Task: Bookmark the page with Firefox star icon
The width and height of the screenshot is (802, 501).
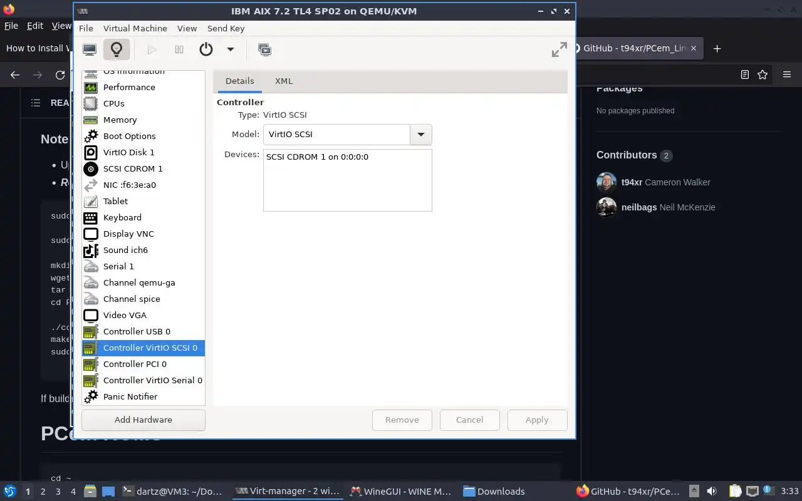Action: 763,75
